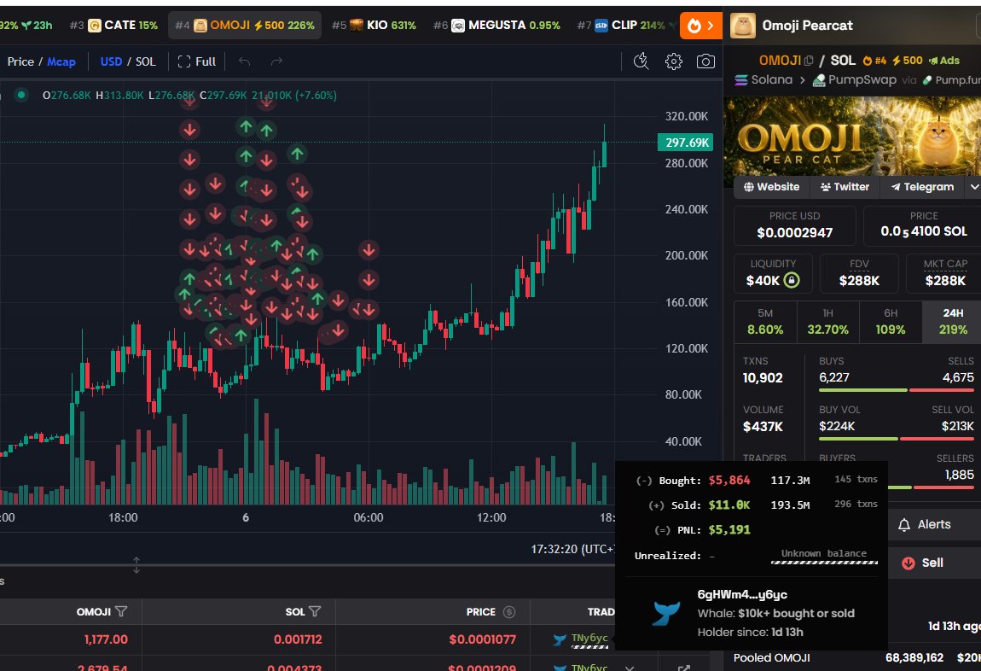Viewport: 981px width, 671px height.
Task: Click the 500 boost lightning badge
Action: pos(907,61)
